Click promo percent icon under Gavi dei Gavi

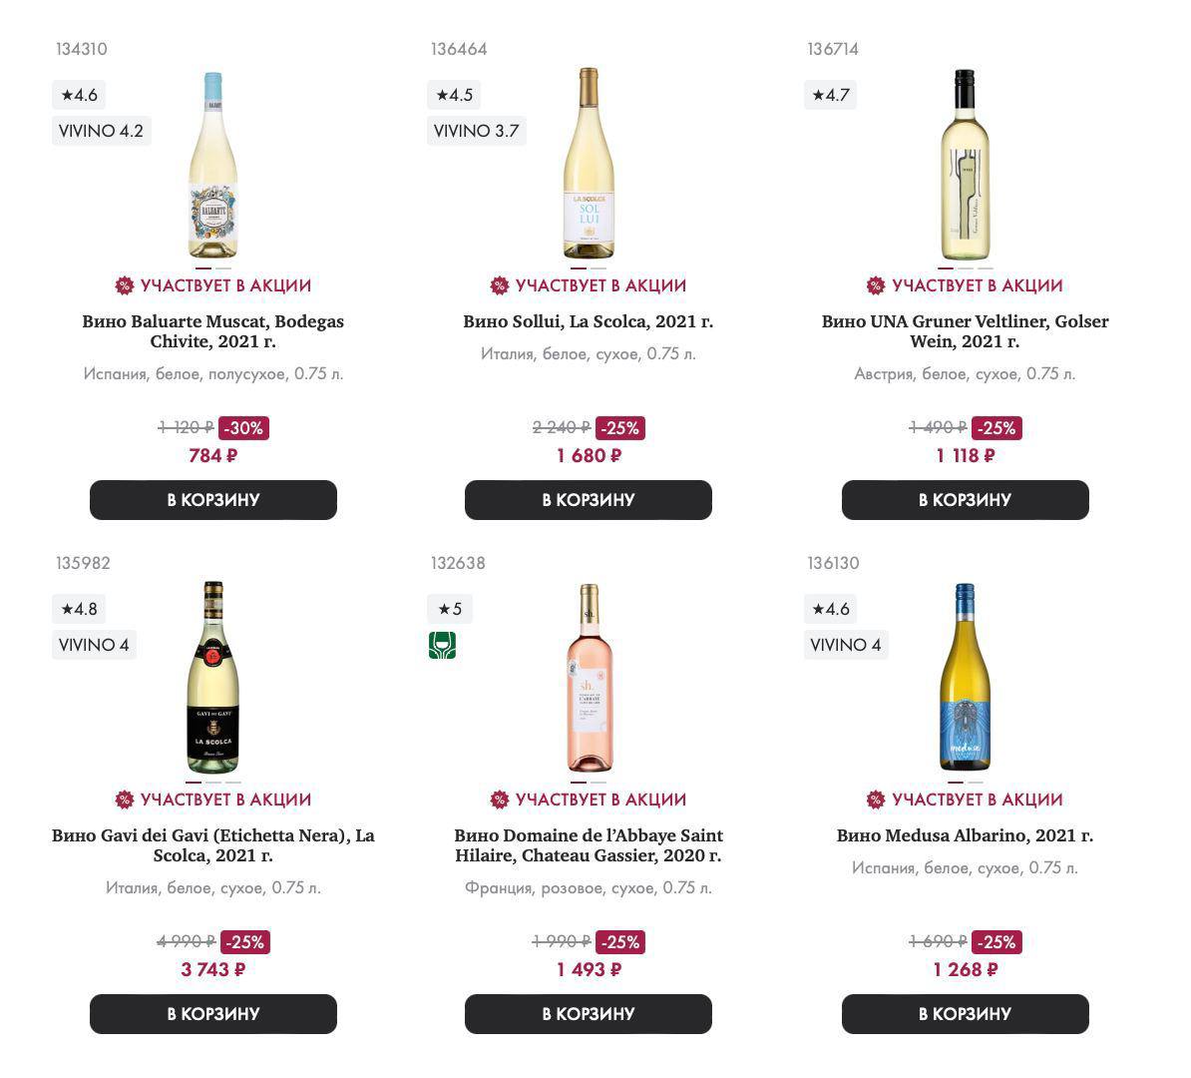pos(125,800)
